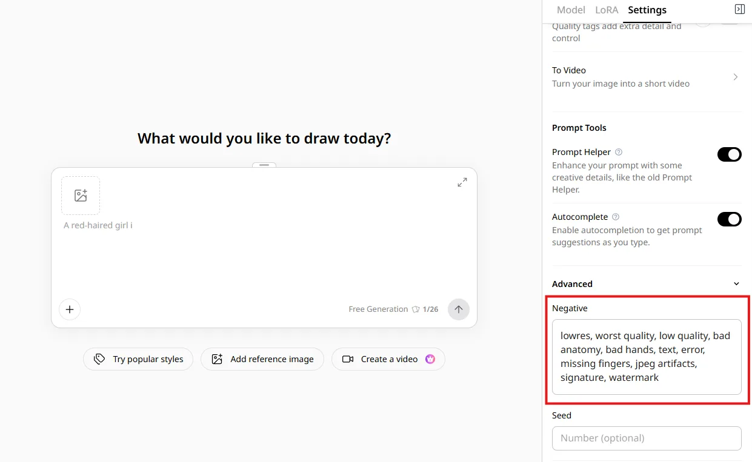
Task: Collapse the settings side panel
Action: click(x=739, y=9)
